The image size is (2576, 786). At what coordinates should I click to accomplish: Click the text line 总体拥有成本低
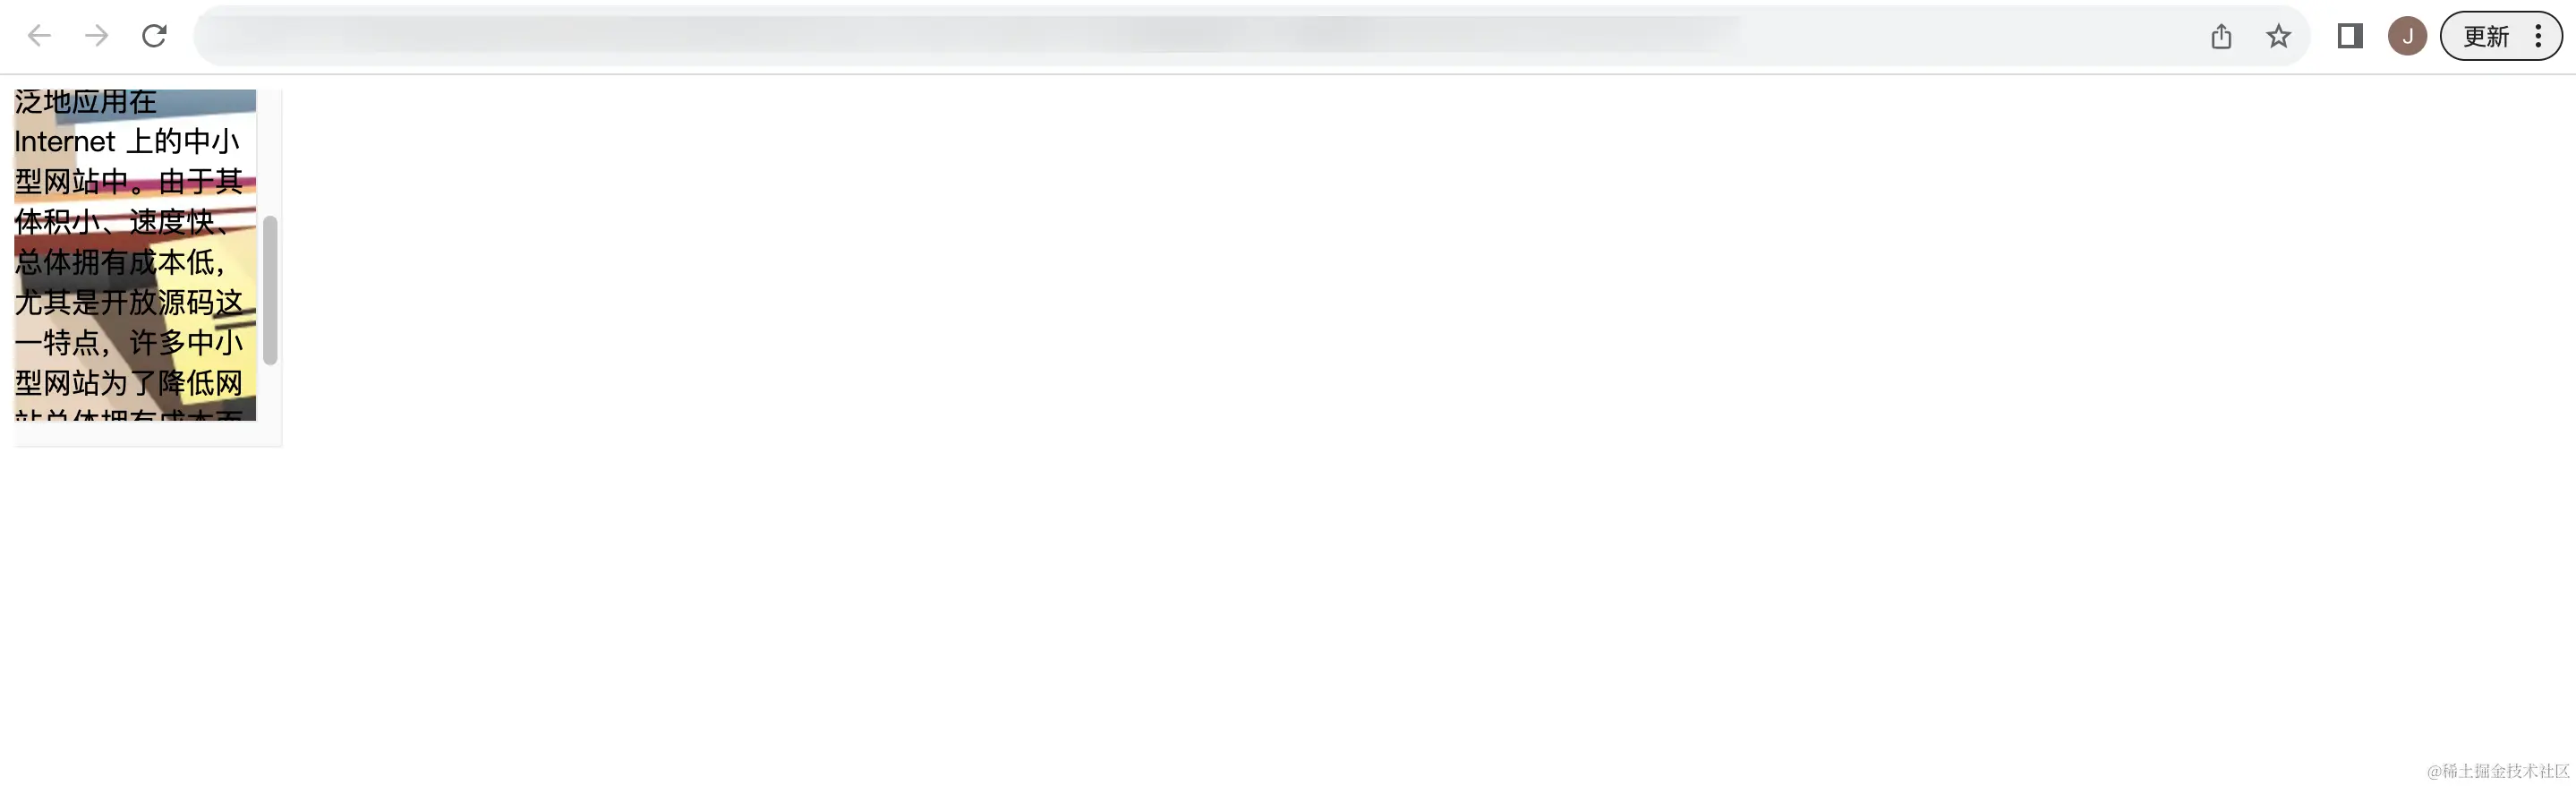[x=120, y=262]
